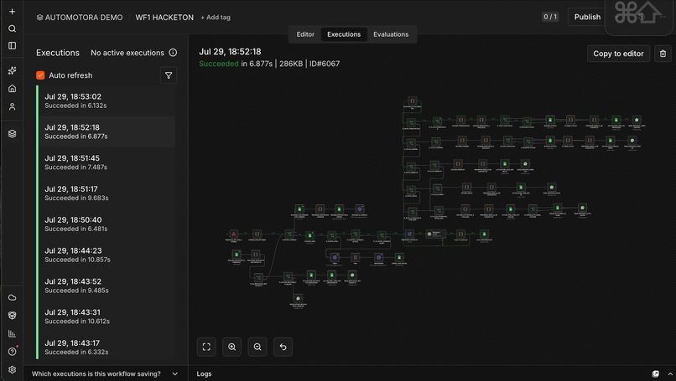Click the fit-to-view canvas icon

[206, 347]
